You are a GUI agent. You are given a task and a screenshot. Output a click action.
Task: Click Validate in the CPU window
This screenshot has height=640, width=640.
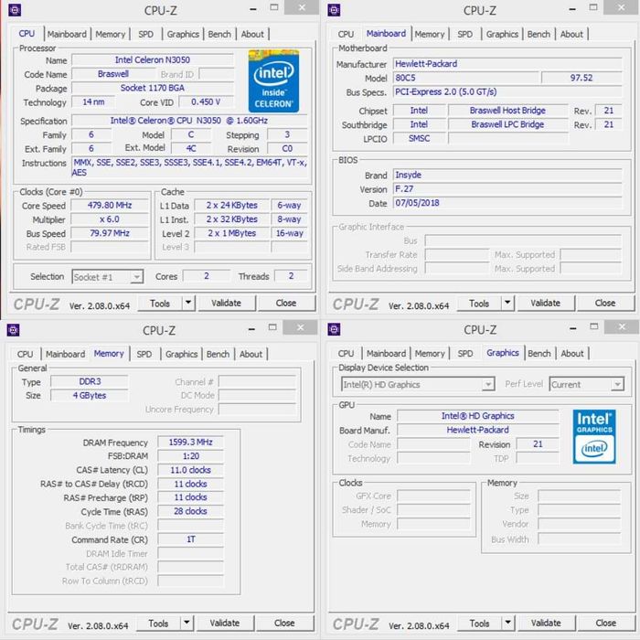click(x=227, y=304)
